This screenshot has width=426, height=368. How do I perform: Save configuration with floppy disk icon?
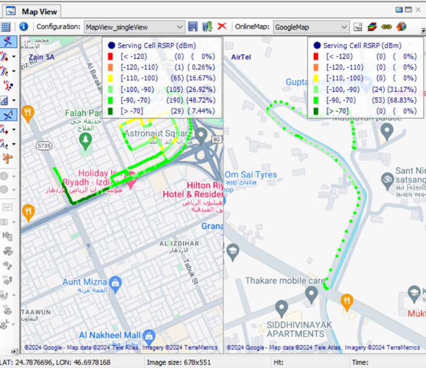(x=193, y=27)
